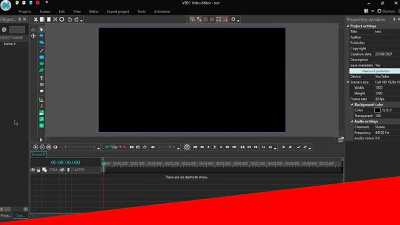Add an audio object
The height and width of the screenshot is (225, 400).
point(42,119)
